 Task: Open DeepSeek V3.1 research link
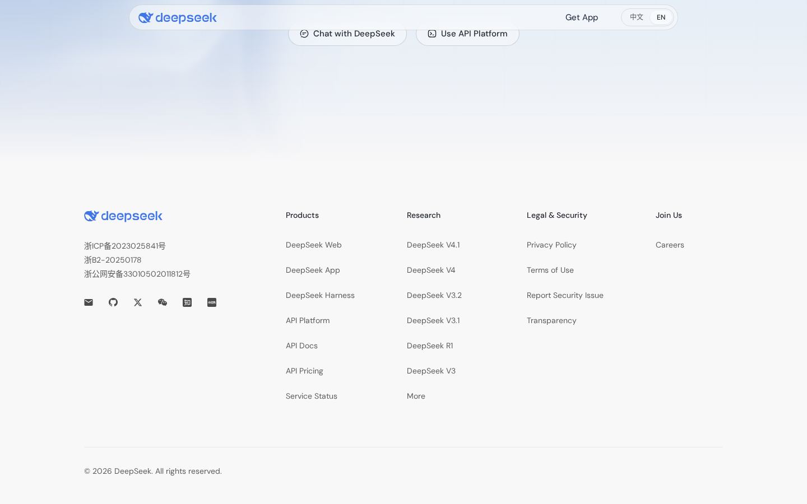coord(433,320)
